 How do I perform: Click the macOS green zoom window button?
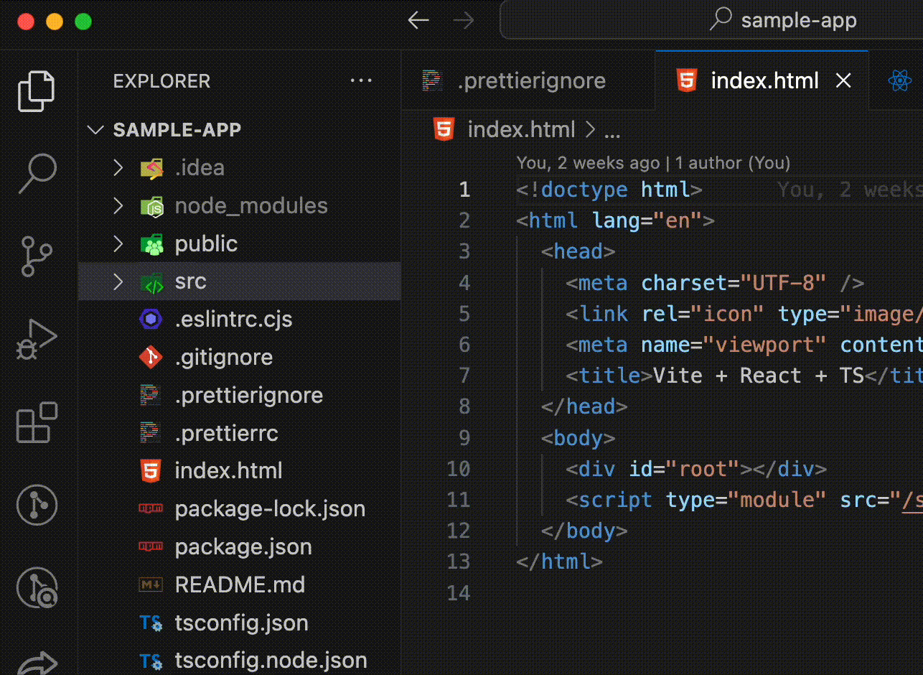(x=83, y=22)
